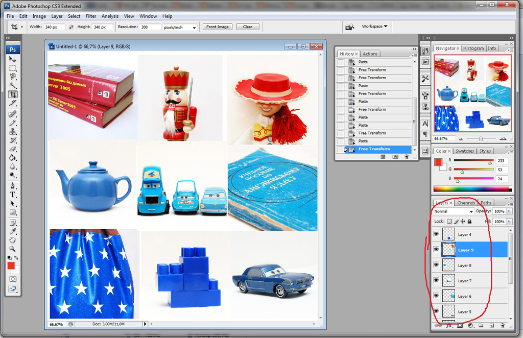Image resolution: width=523 pixels, height=338 pixels.
Task: Select the Horizontal Type tool
Action: pyautogui.click(x=12, y=195)
